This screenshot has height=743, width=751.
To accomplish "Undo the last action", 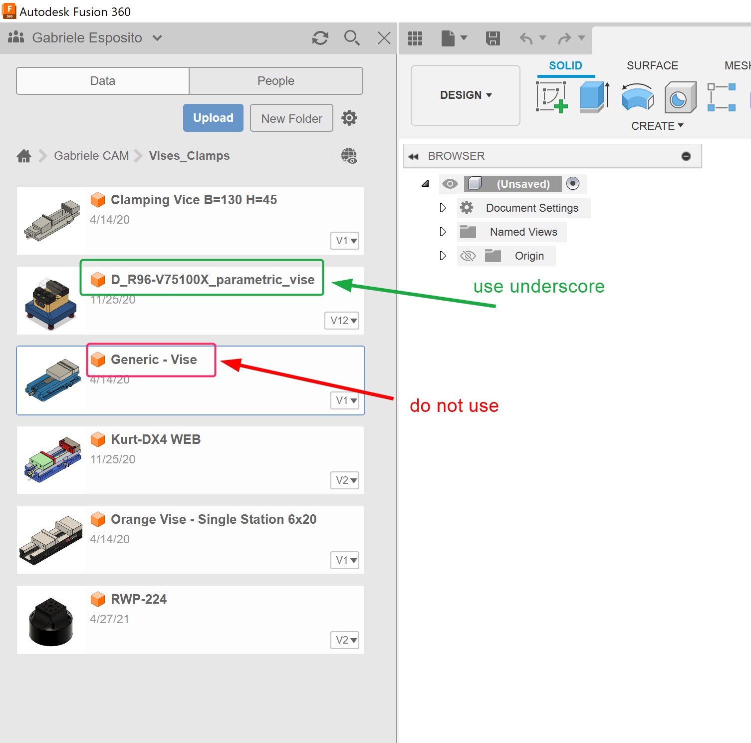I will coord(527,38).
